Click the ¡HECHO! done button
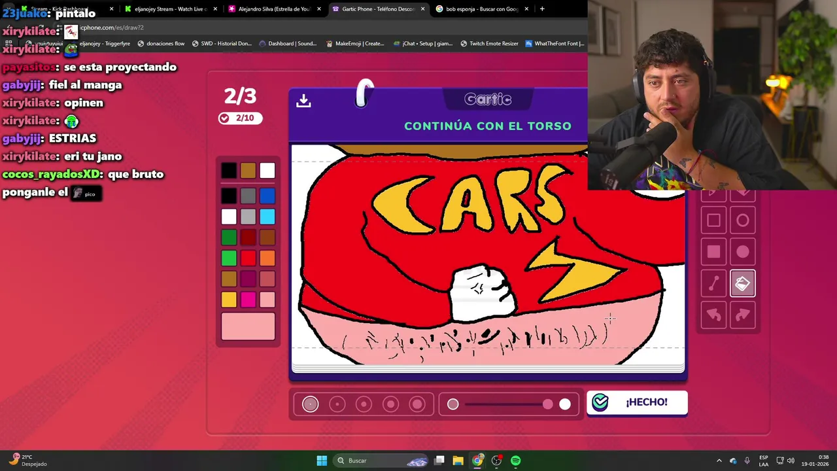The image size is (837, 471). 637,402
